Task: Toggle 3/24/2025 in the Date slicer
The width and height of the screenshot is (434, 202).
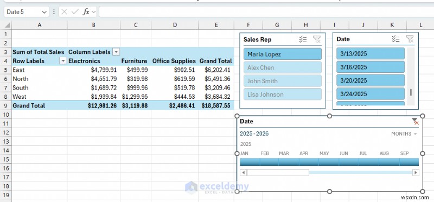Action: pos(371,94)
